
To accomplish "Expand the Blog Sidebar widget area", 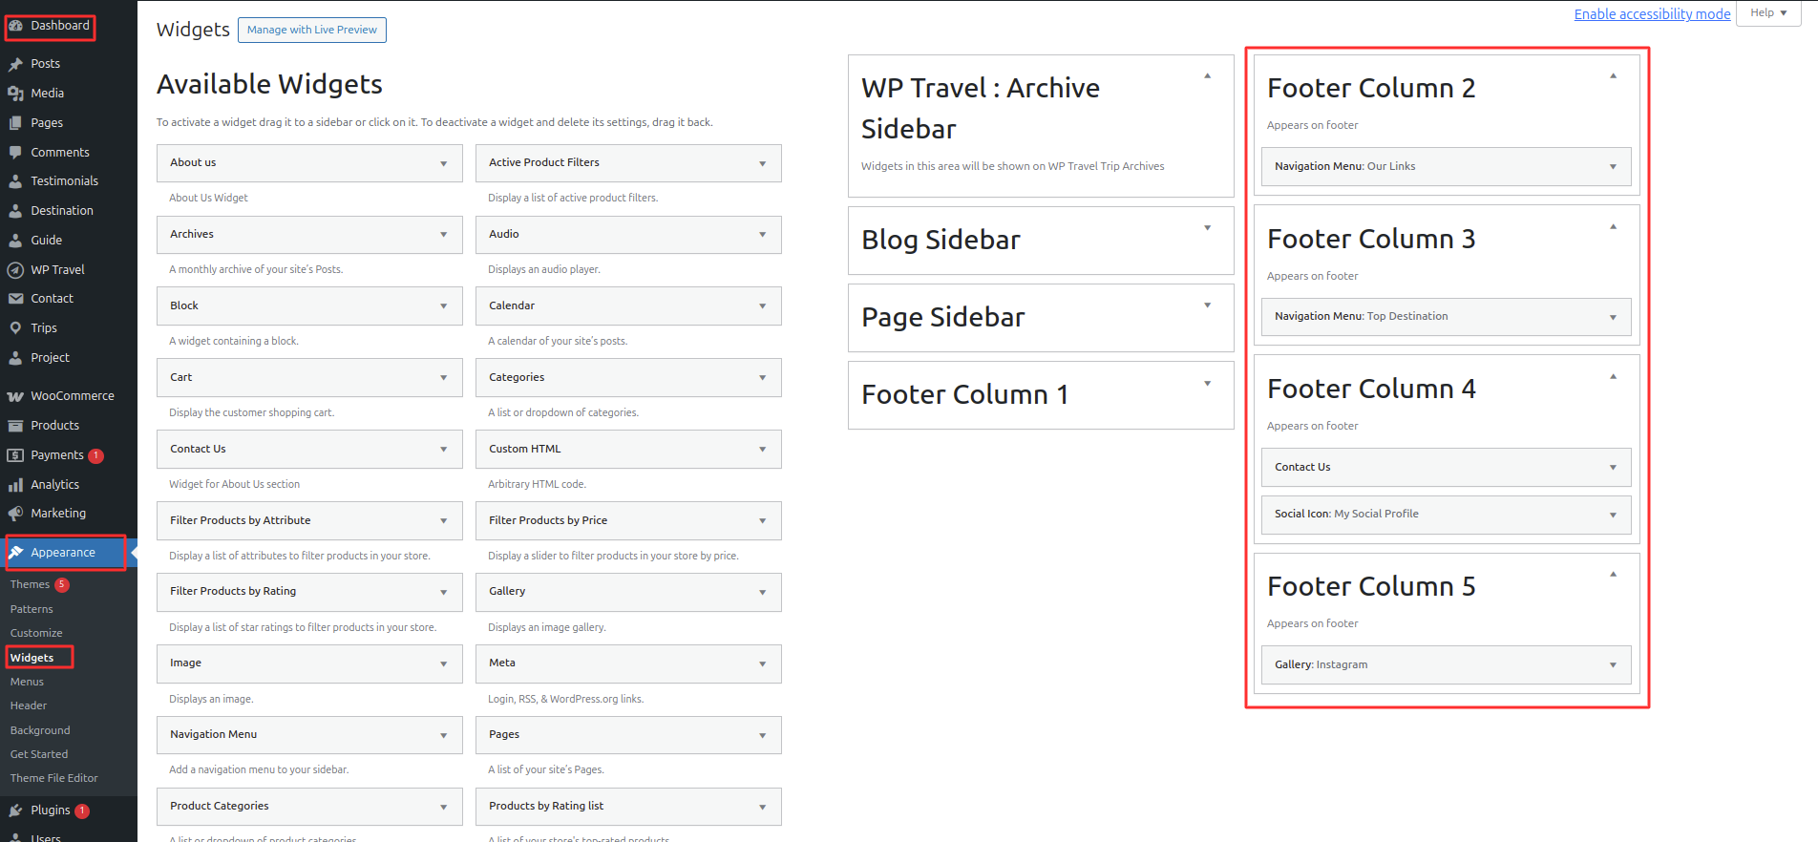I will pyautogui.click(x=1207, y=229).
